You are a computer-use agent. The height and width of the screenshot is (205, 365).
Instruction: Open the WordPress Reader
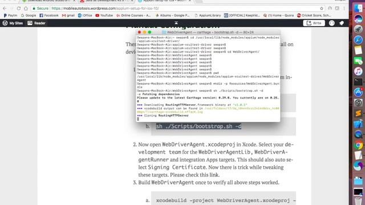[x=36, y=23]
